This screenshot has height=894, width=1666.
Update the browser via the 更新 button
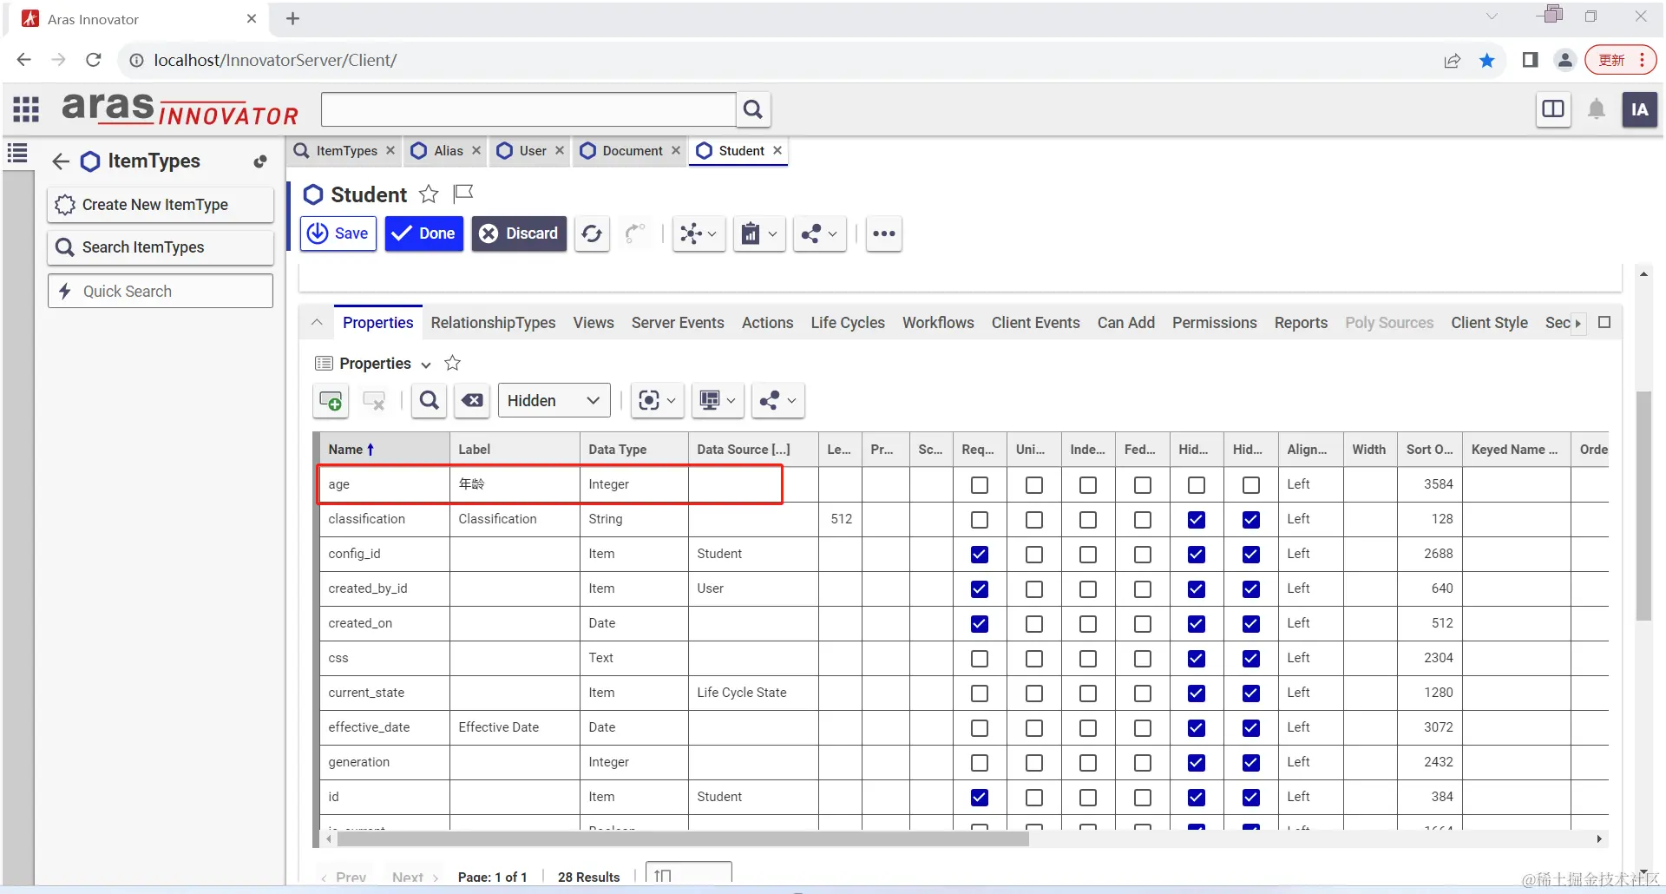1620,60
